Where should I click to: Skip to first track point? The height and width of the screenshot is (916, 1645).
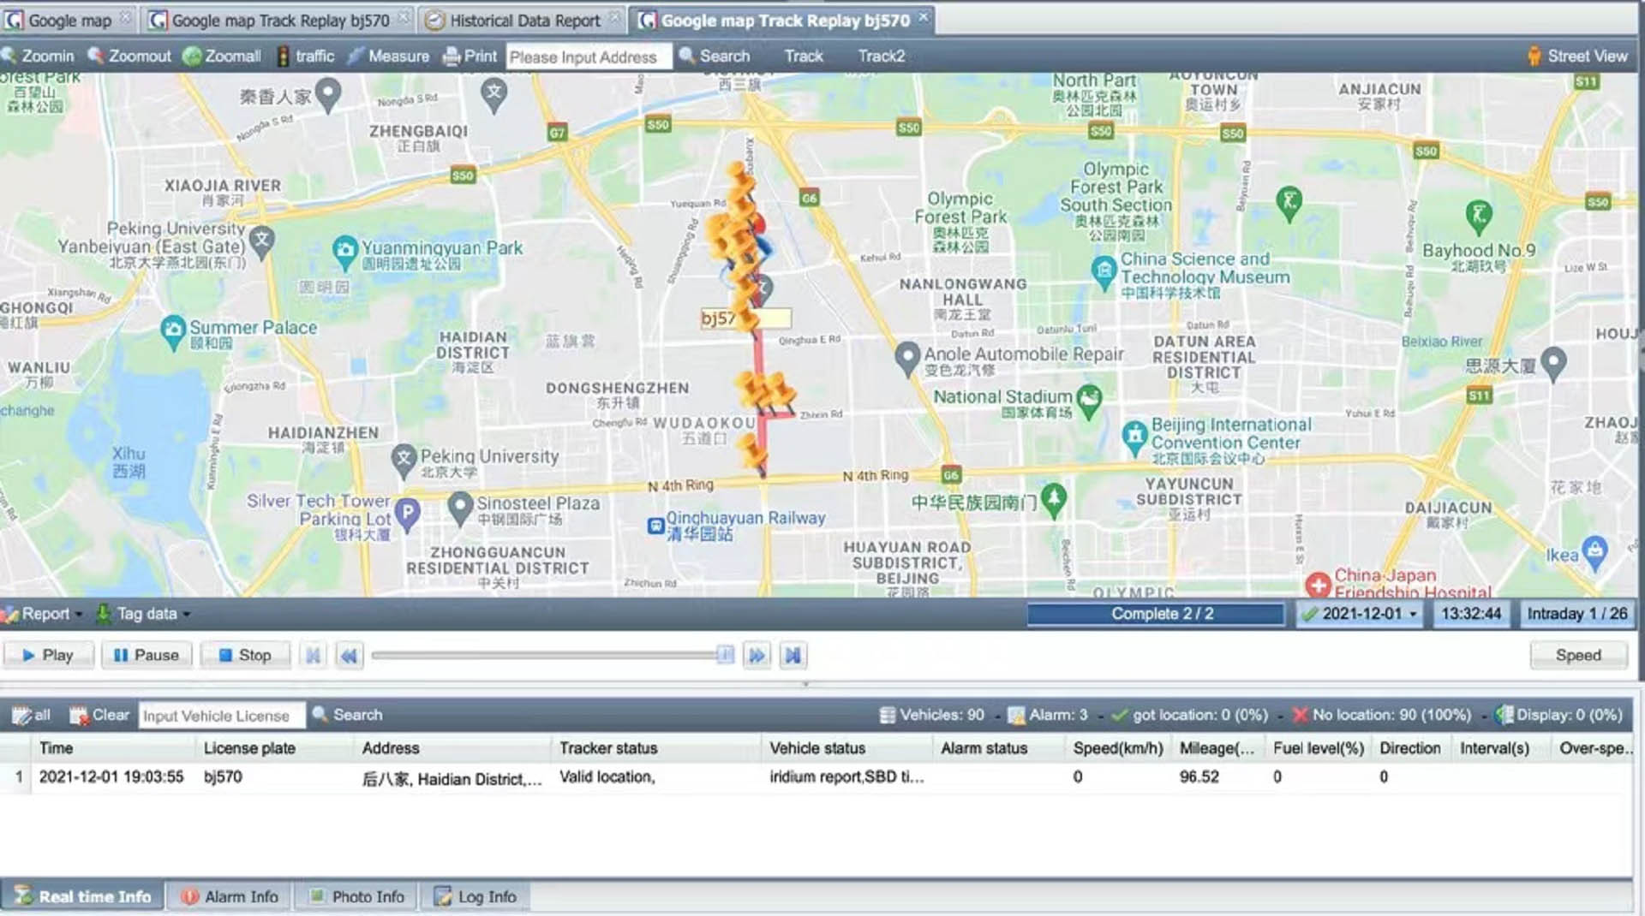[314, 656]
